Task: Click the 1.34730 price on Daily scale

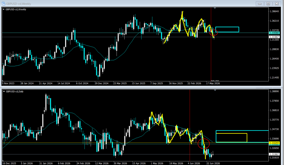Action: [x=274, y=129]
